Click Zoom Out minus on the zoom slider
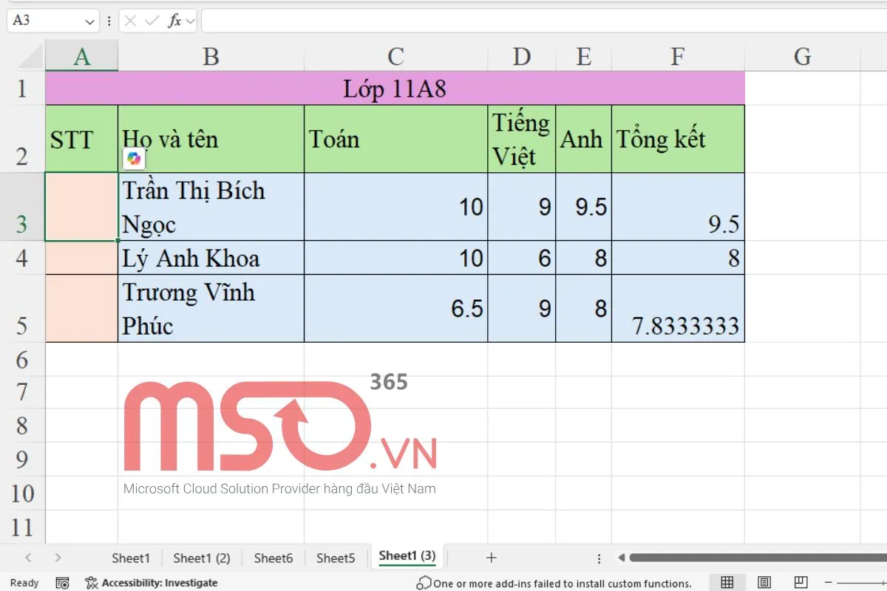 pyautogui.click(x=828, y=582)
